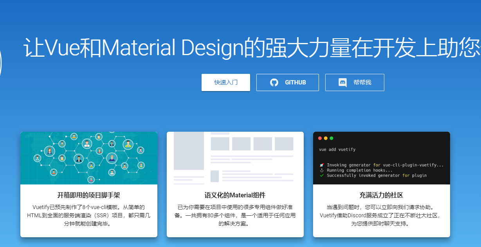Open the 快速入门 quick start button
481x247 pixels.
(226, 82)
